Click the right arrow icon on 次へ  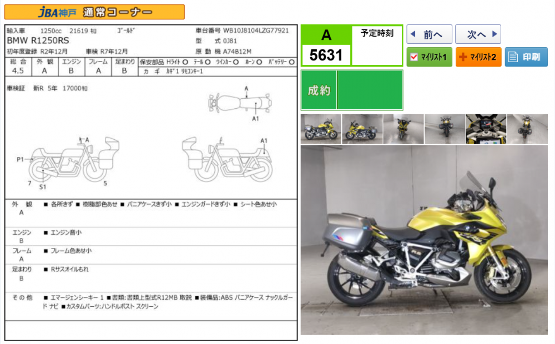tap(495, 34)
